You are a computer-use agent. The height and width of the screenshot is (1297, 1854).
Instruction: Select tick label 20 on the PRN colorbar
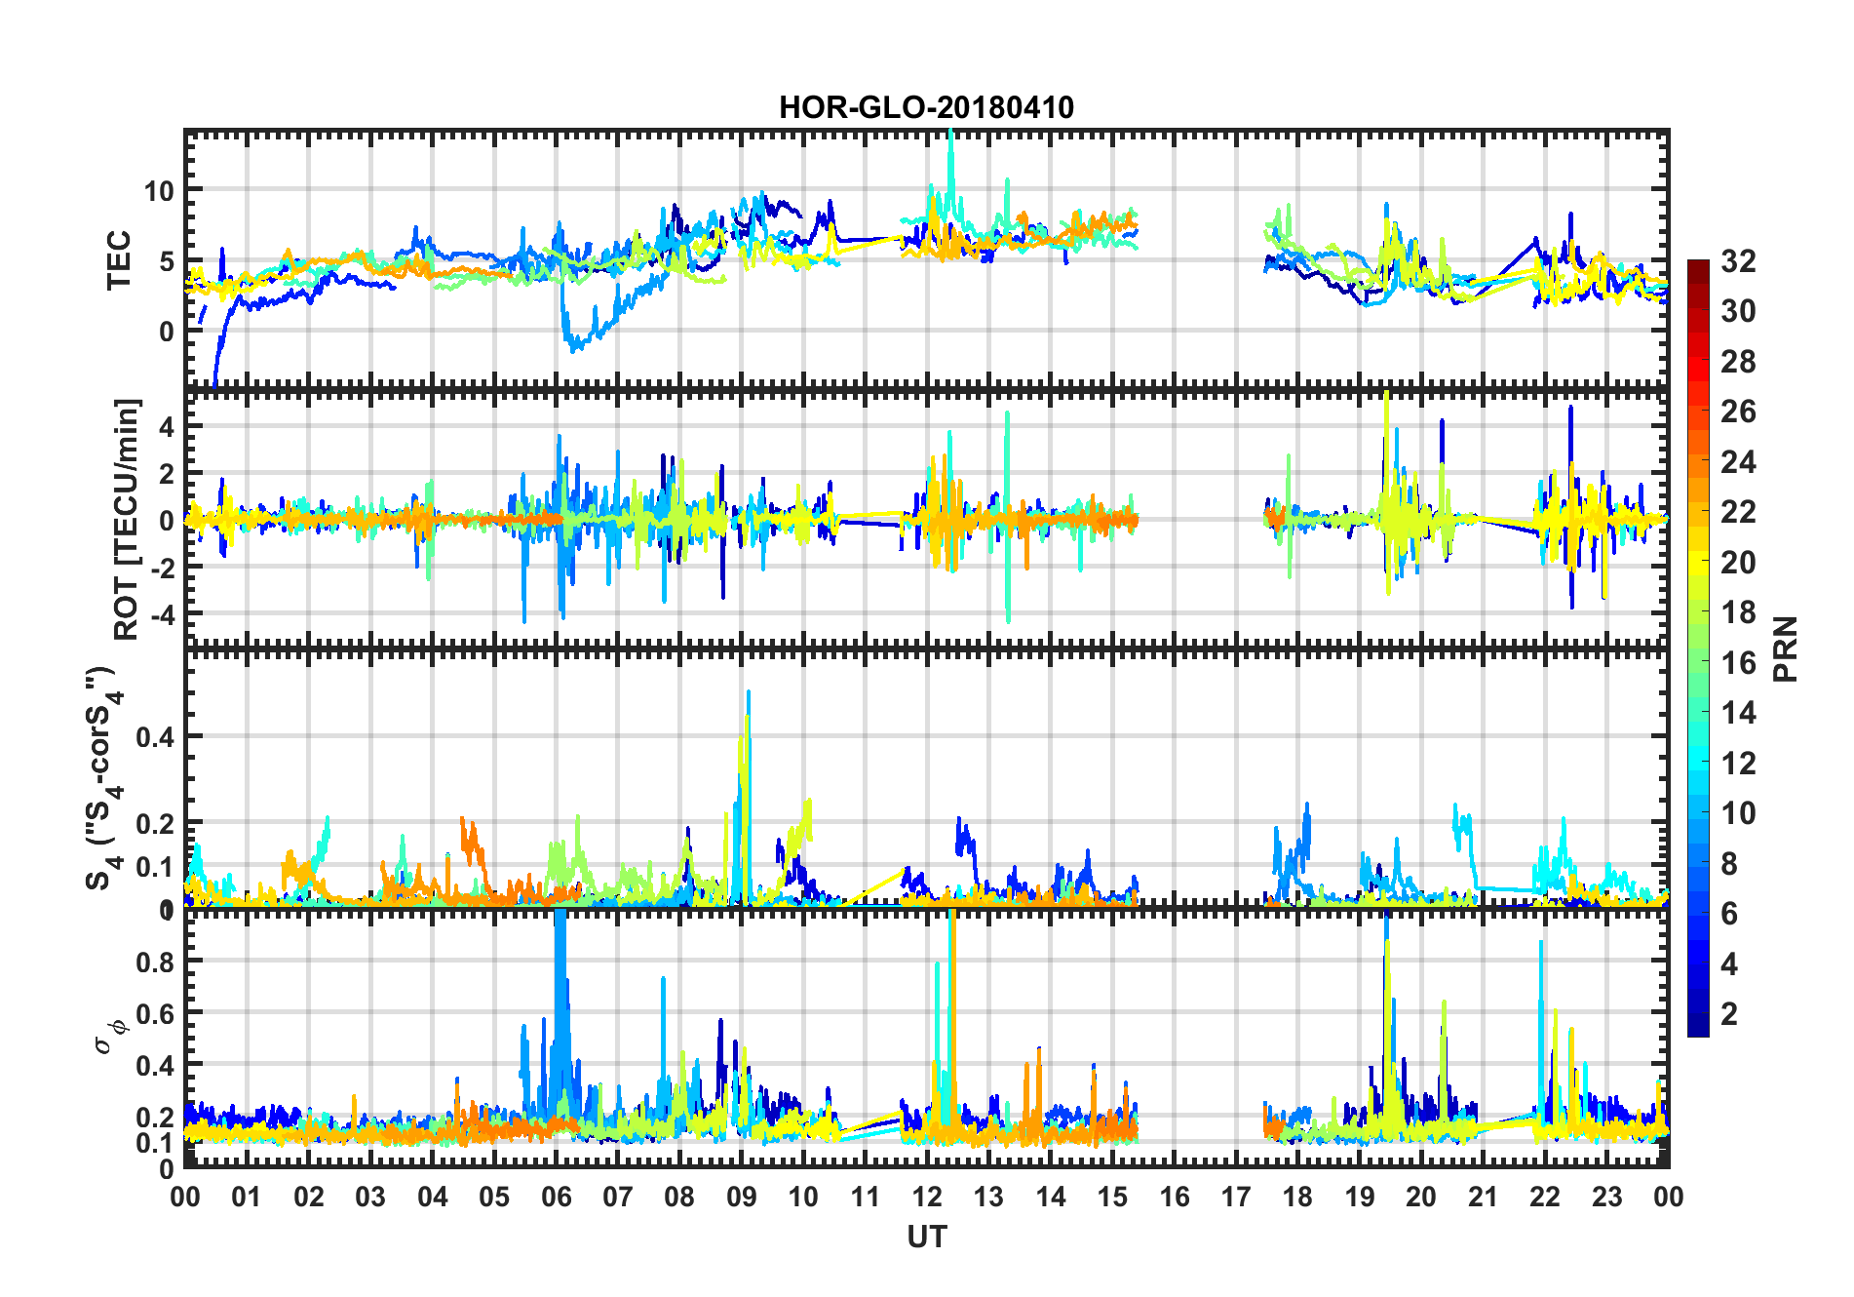point(1738,563)
